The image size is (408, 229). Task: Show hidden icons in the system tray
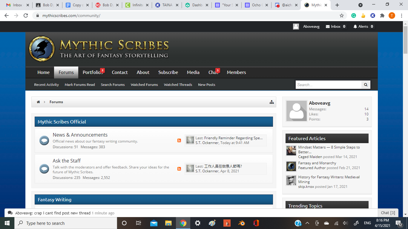point(307,223)
